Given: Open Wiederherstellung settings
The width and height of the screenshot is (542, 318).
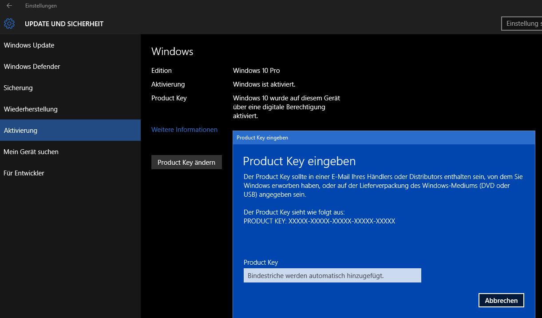Looking at the screenshot, I should (x=70, y=109).
